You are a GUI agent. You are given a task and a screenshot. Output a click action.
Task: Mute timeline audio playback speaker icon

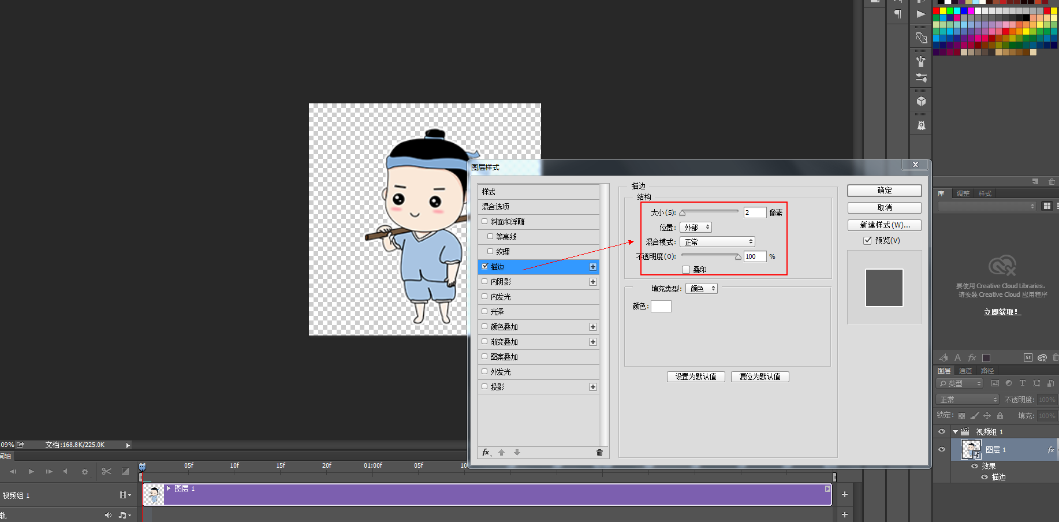coord(65,471)
